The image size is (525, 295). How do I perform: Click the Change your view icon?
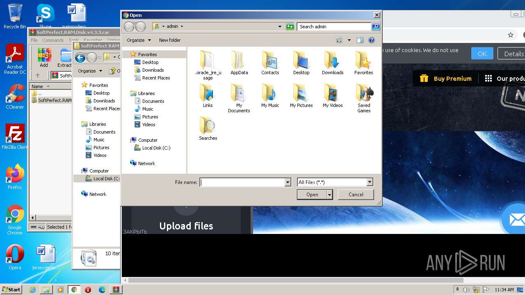click(339, 40)
